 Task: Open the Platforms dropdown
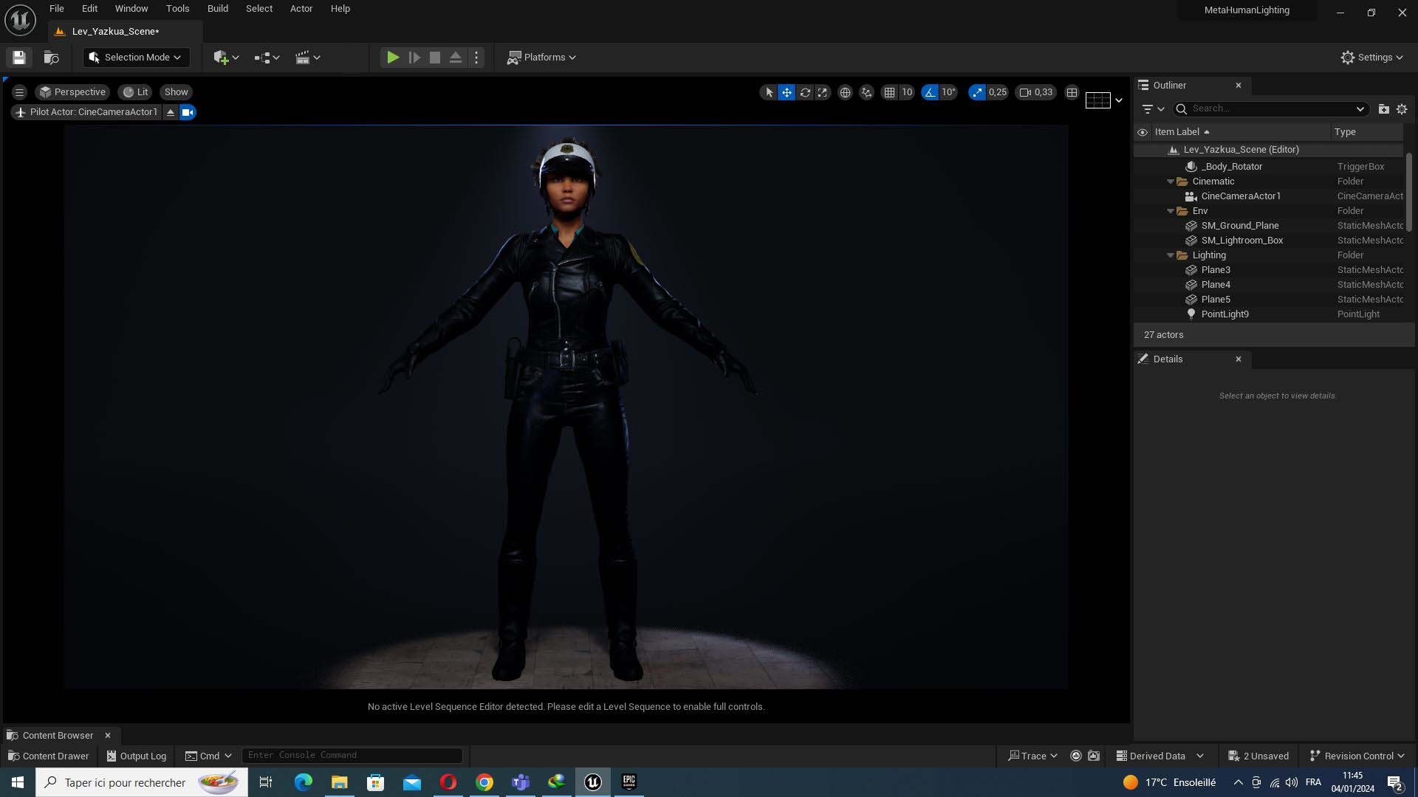(x=541, y=58)
